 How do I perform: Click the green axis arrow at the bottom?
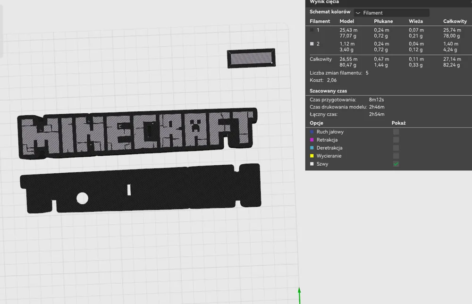[x=300, y=293]
